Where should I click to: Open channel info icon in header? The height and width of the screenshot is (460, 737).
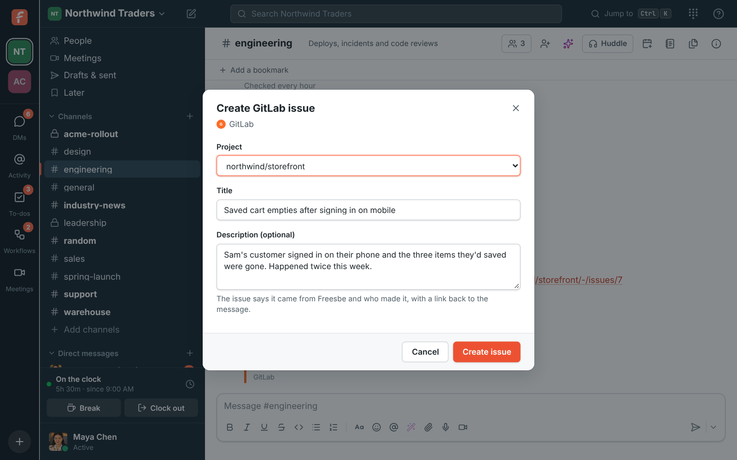(x=716, y=44)
